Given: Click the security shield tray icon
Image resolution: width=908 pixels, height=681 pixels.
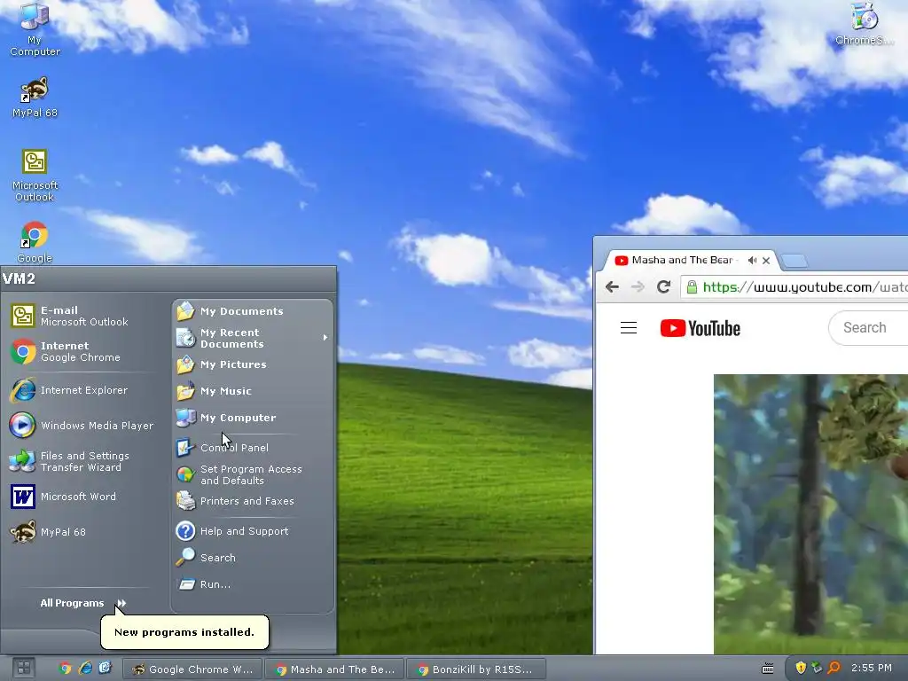Looking at the screenshot, I should tap(801, 668).
